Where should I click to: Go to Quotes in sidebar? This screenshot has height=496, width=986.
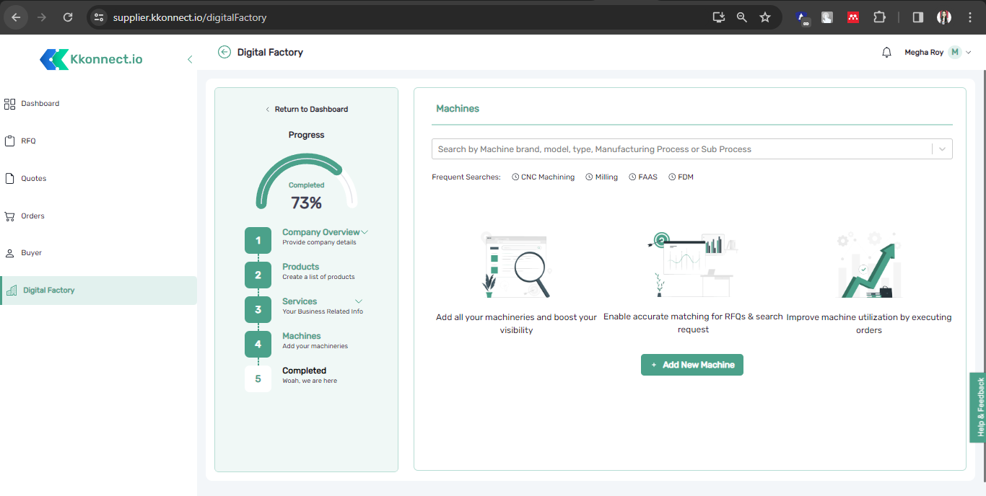[x=33, y=179]
